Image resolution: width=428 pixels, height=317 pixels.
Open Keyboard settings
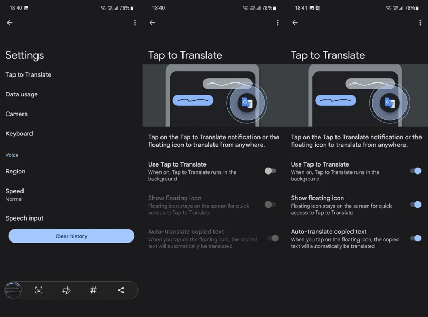(x=19, y=134)
